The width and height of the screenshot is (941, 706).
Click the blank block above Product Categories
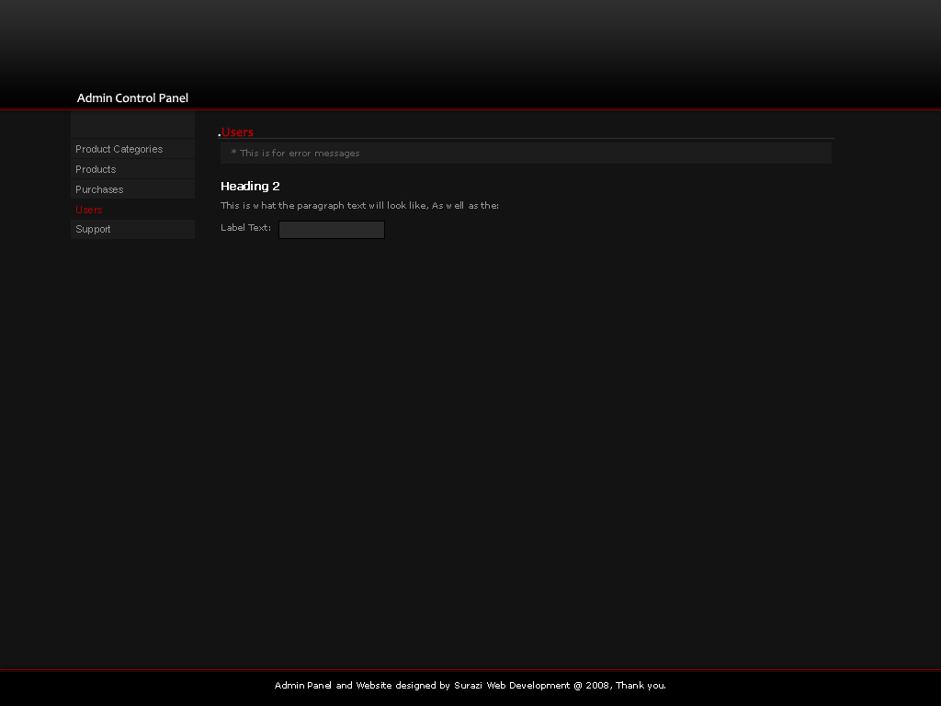pyautogui.click(x=132, y=125)
